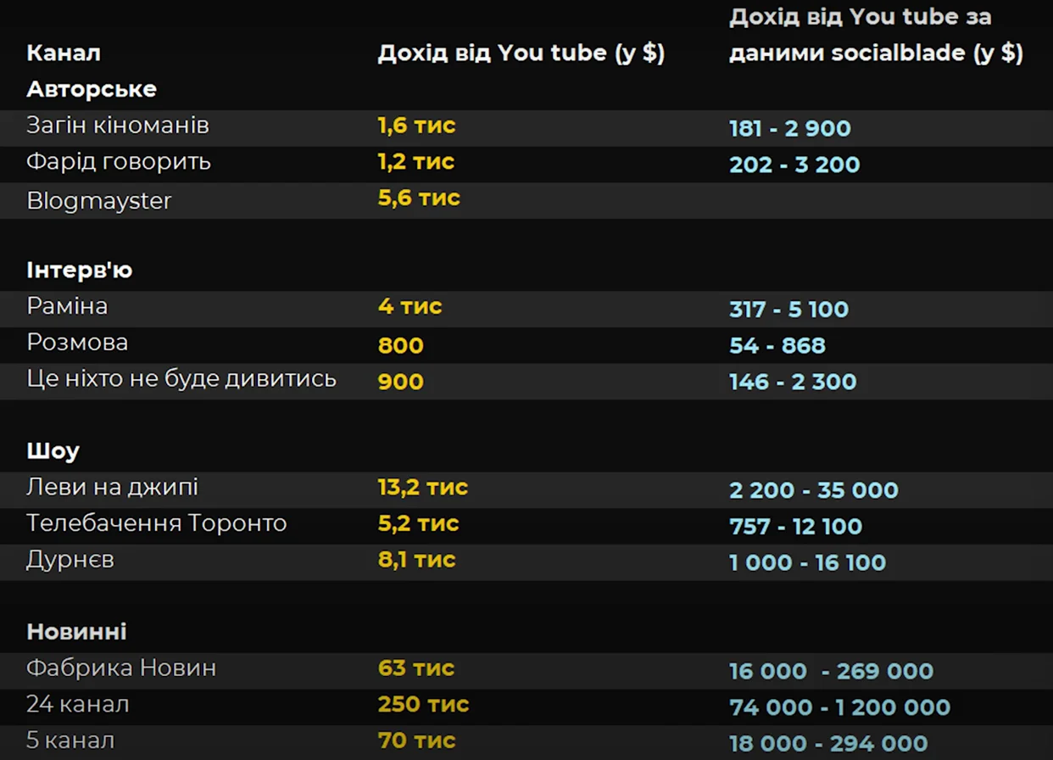Click the 'Загін кіноманів' channel name
Screen dimensions: 1053x760
[x=118, y=126]
